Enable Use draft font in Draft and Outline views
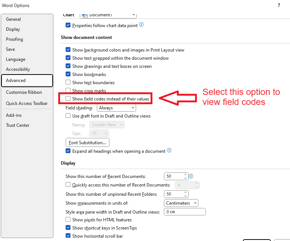Viewport: 290px width, 241px height. click(x=68, y=116)
